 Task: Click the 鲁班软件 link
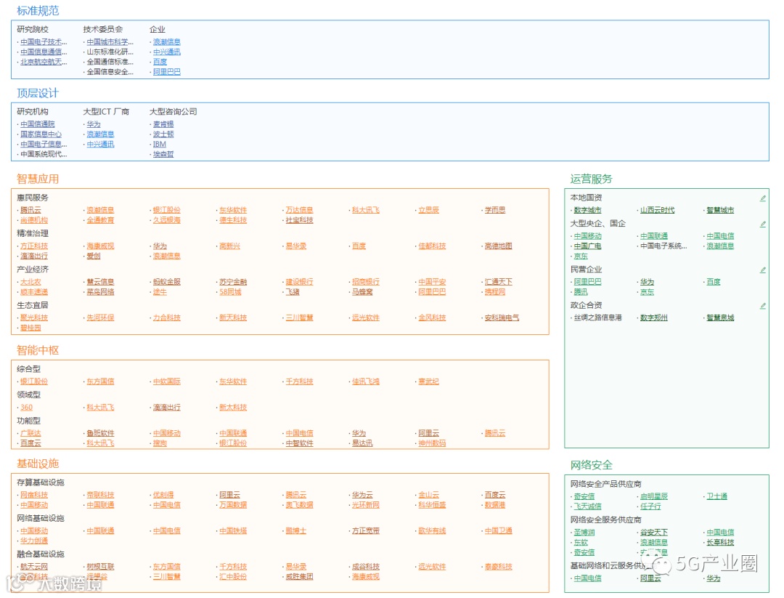tap(100, 433)
